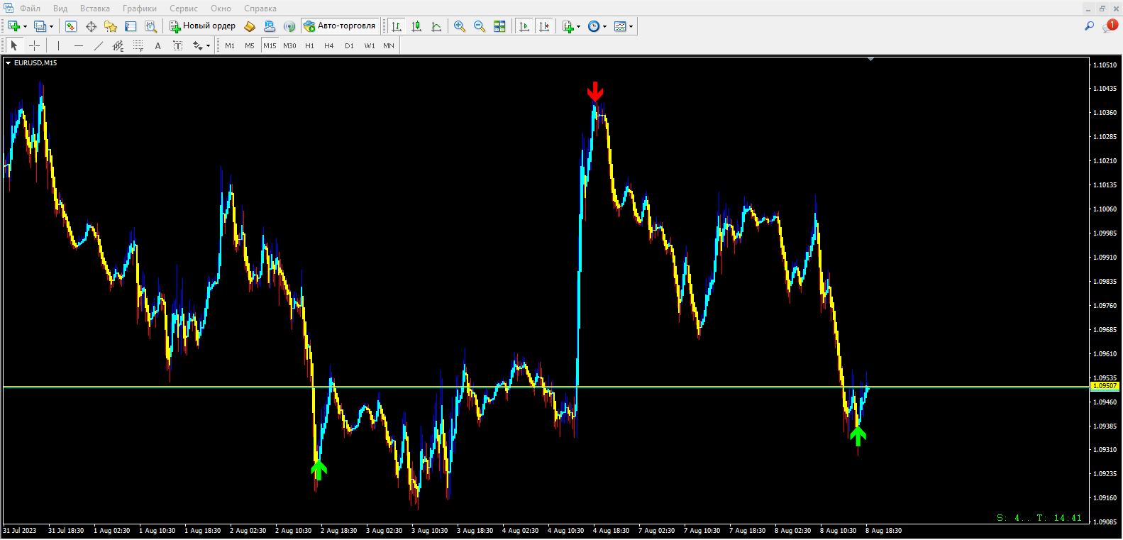Click the Новый ордер button
Viewport: 1123px width, 540px height.
click(x=203, y=26)
